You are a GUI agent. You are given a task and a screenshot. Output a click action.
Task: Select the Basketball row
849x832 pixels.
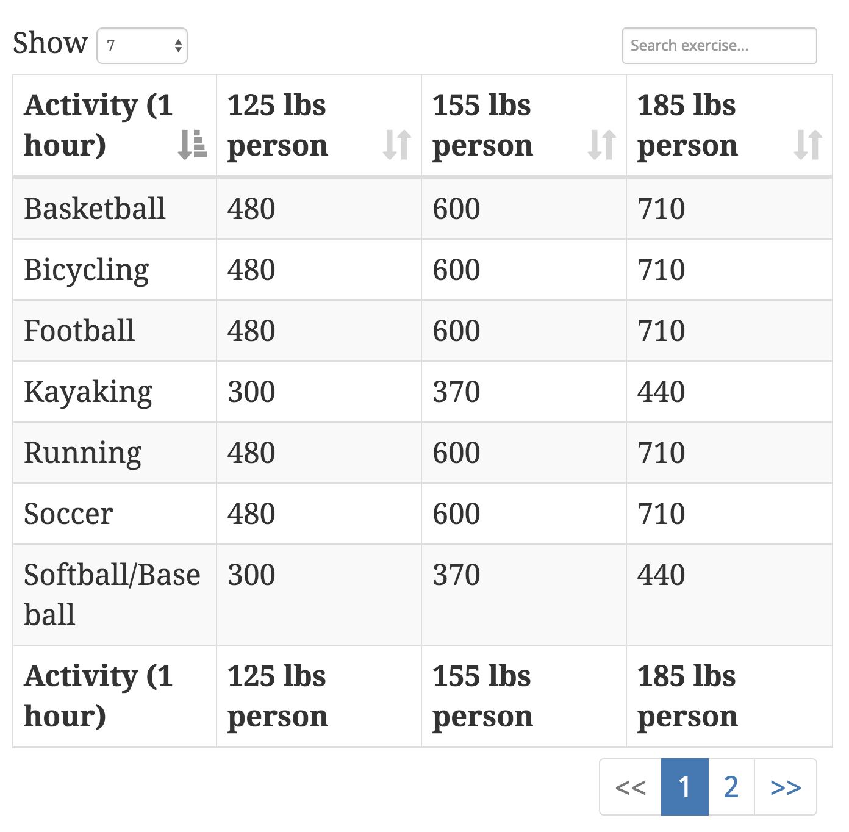pyautogui.click(x=95, y=209)
